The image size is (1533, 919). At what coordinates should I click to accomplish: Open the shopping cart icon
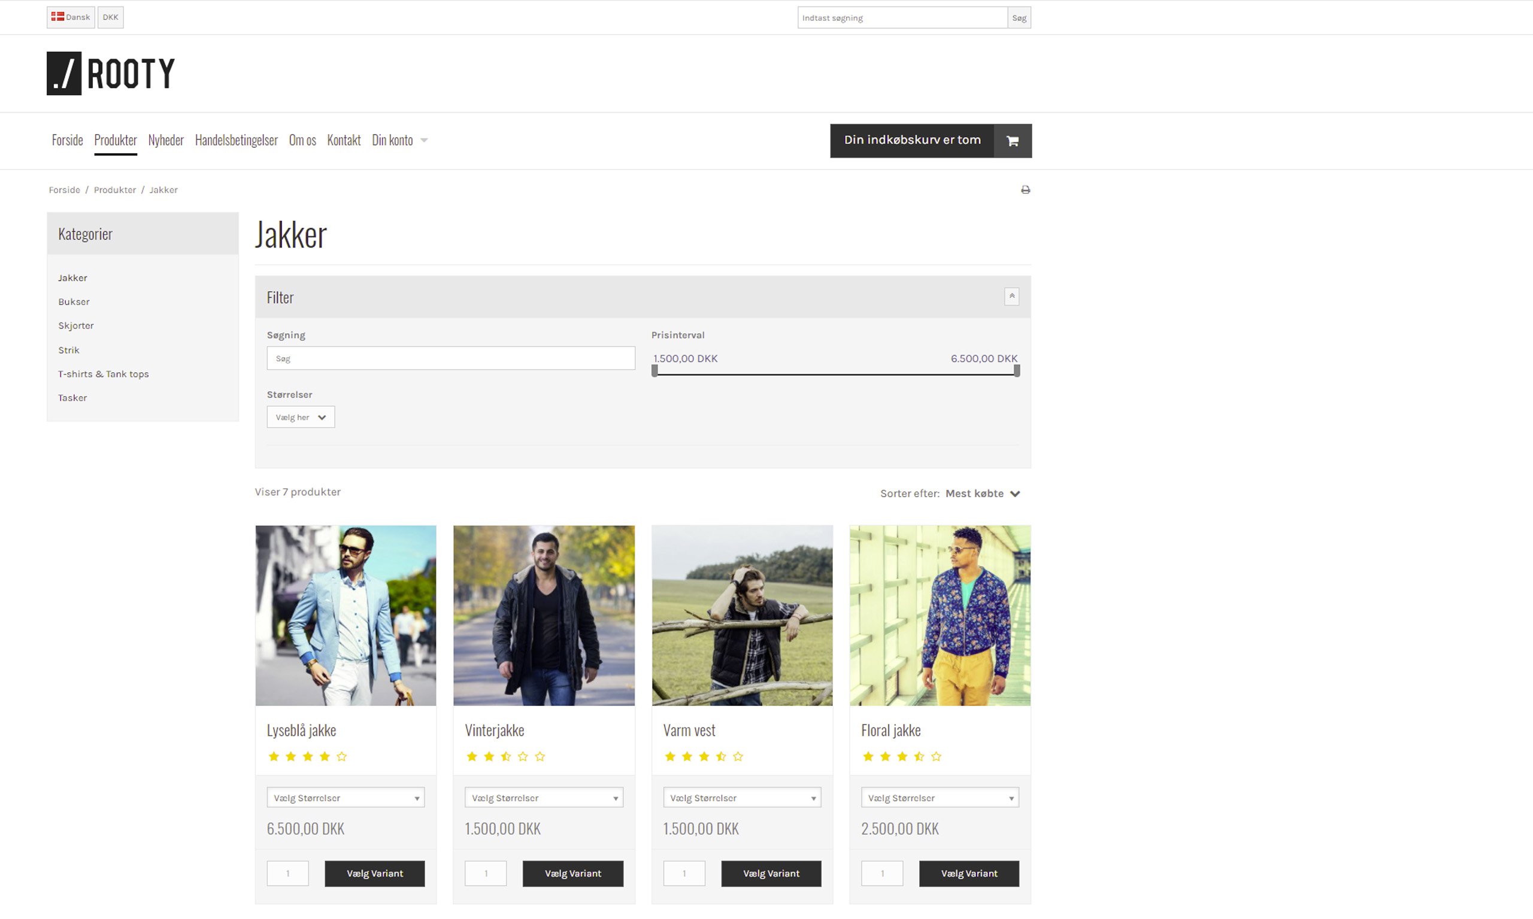pos(1011,141)
